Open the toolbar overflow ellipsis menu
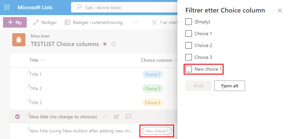Image resolution: width=289 pixels, height=139 pixels. click(x=135, y=22)
